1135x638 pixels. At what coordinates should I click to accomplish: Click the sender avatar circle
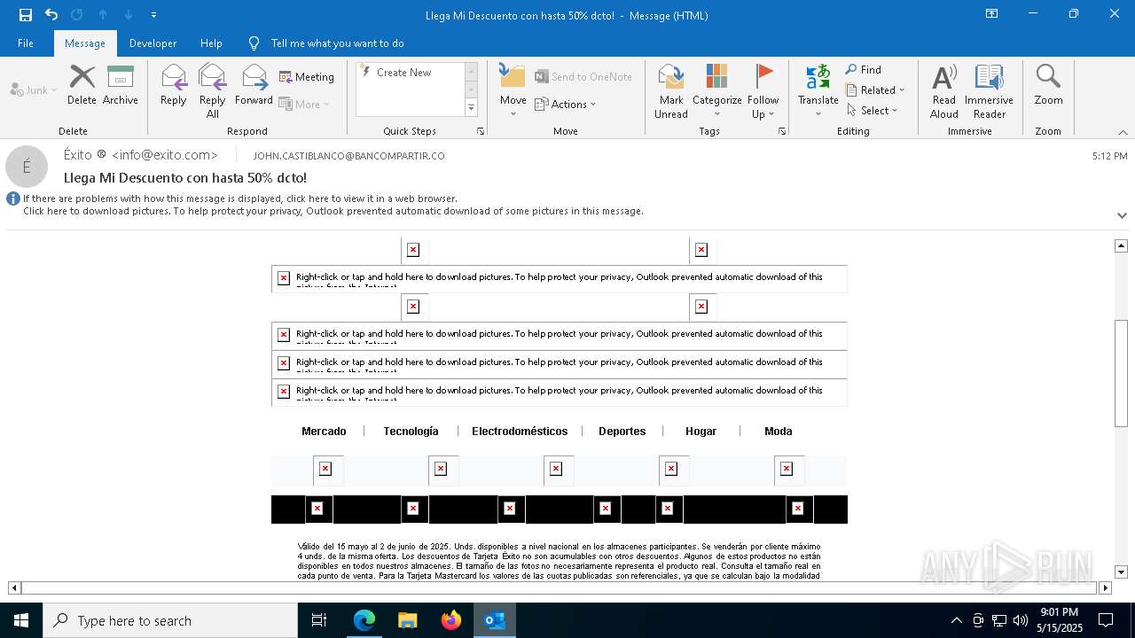(x=27, y=167)
